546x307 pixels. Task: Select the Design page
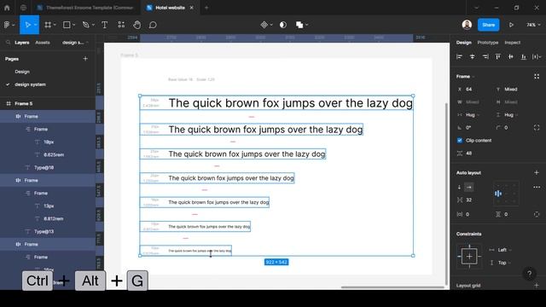pyautogui.click(x=22, y=72)
